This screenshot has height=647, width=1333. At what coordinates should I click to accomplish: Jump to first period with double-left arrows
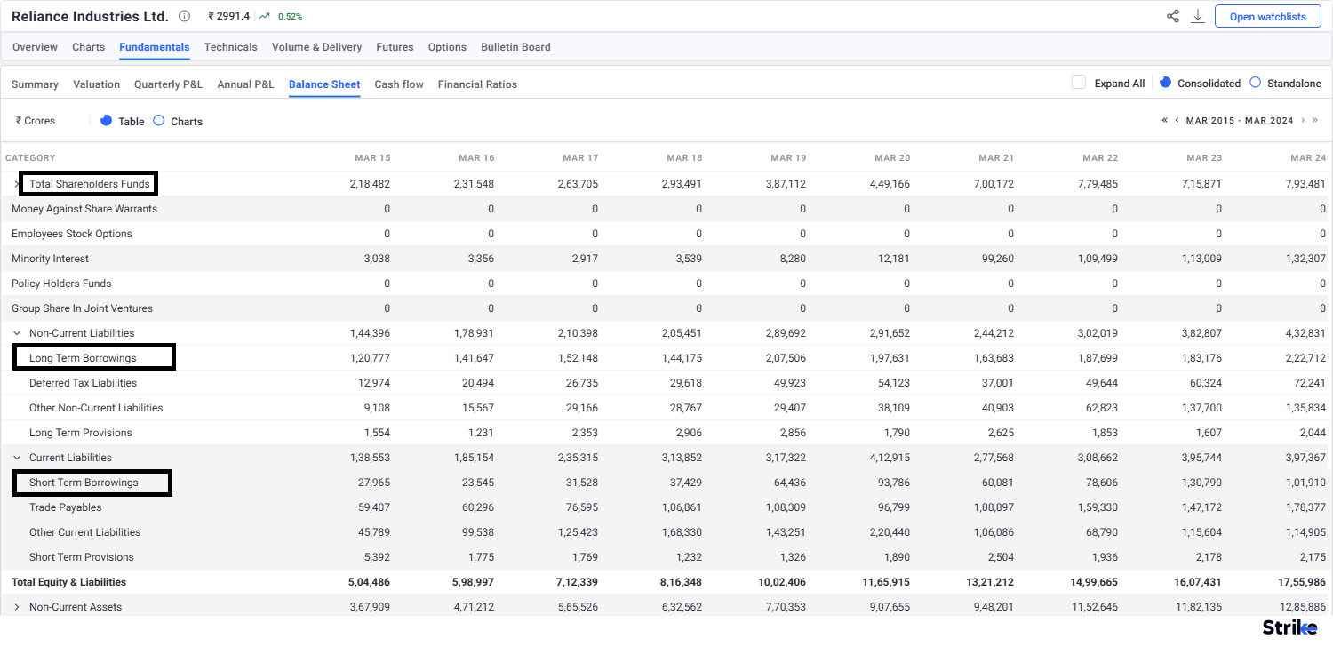[x=1164, y=120]
